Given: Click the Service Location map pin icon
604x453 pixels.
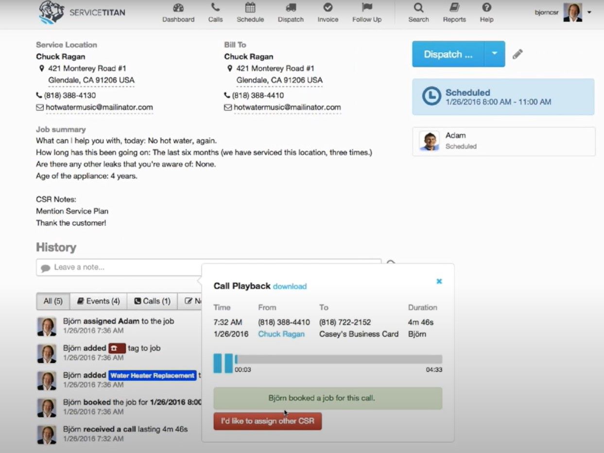Looking at the screenshot, I should coord(42,69).
